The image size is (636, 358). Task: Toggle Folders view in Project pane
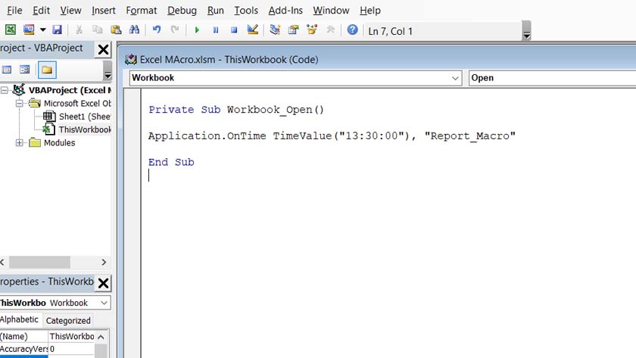(47, 70)
